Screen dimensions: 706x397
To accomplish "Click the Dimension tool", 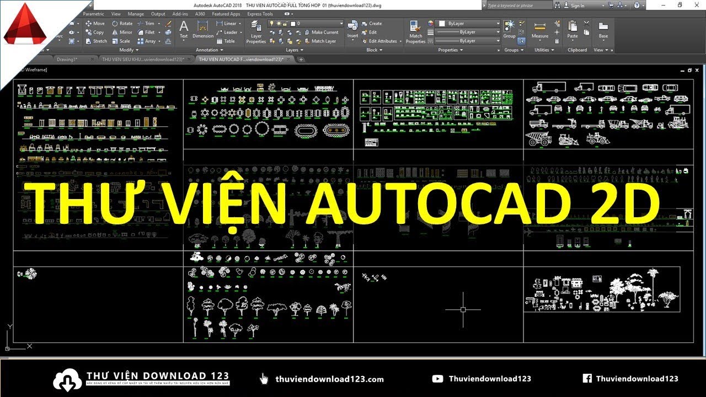I will [203, 30].
